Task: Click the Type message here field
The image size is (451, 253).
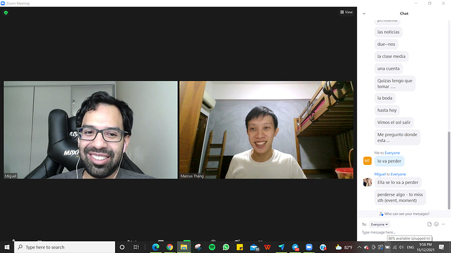Action: coord(403,232)
